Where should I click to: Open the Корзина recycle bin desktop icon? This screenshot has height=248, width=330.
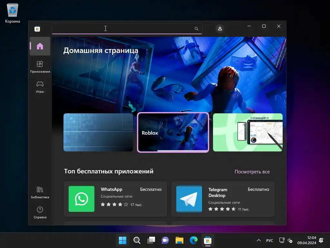click(13, 13)
